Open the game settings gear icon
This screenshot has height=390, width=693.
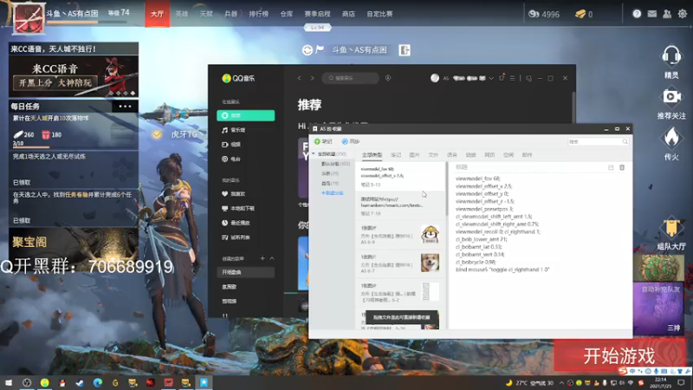683,14
